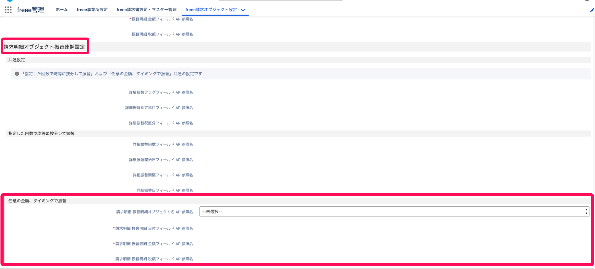Viewport: 595px width, 269px height.
Task: Go to the ホーム tab
Action: pyautogui.click(x=62, y=10)
